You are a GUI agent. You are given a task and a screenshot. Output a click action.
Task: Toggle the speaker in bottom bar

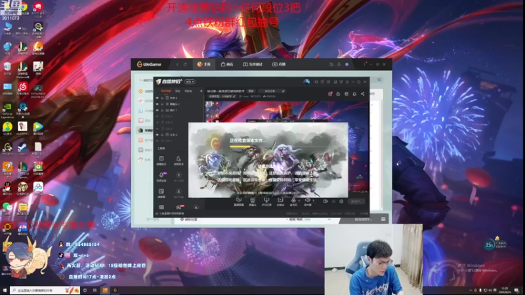pos(307,201)
